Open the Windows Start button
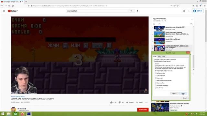 click(x=3, y=114)
